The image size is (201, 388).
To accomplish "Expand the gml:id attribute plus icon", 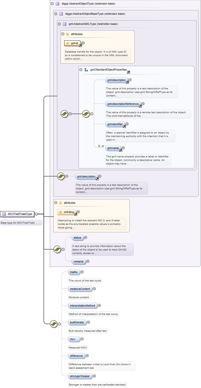I will 83,43.
